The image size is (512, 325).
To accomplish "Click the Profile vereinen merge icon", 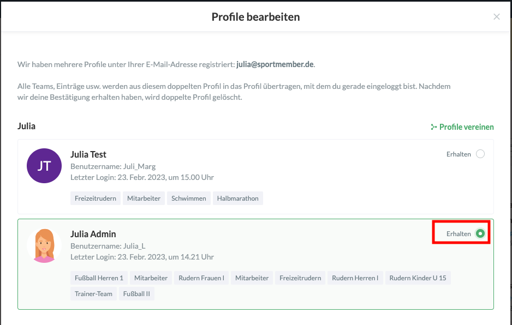I will click(x=434, y=127).
